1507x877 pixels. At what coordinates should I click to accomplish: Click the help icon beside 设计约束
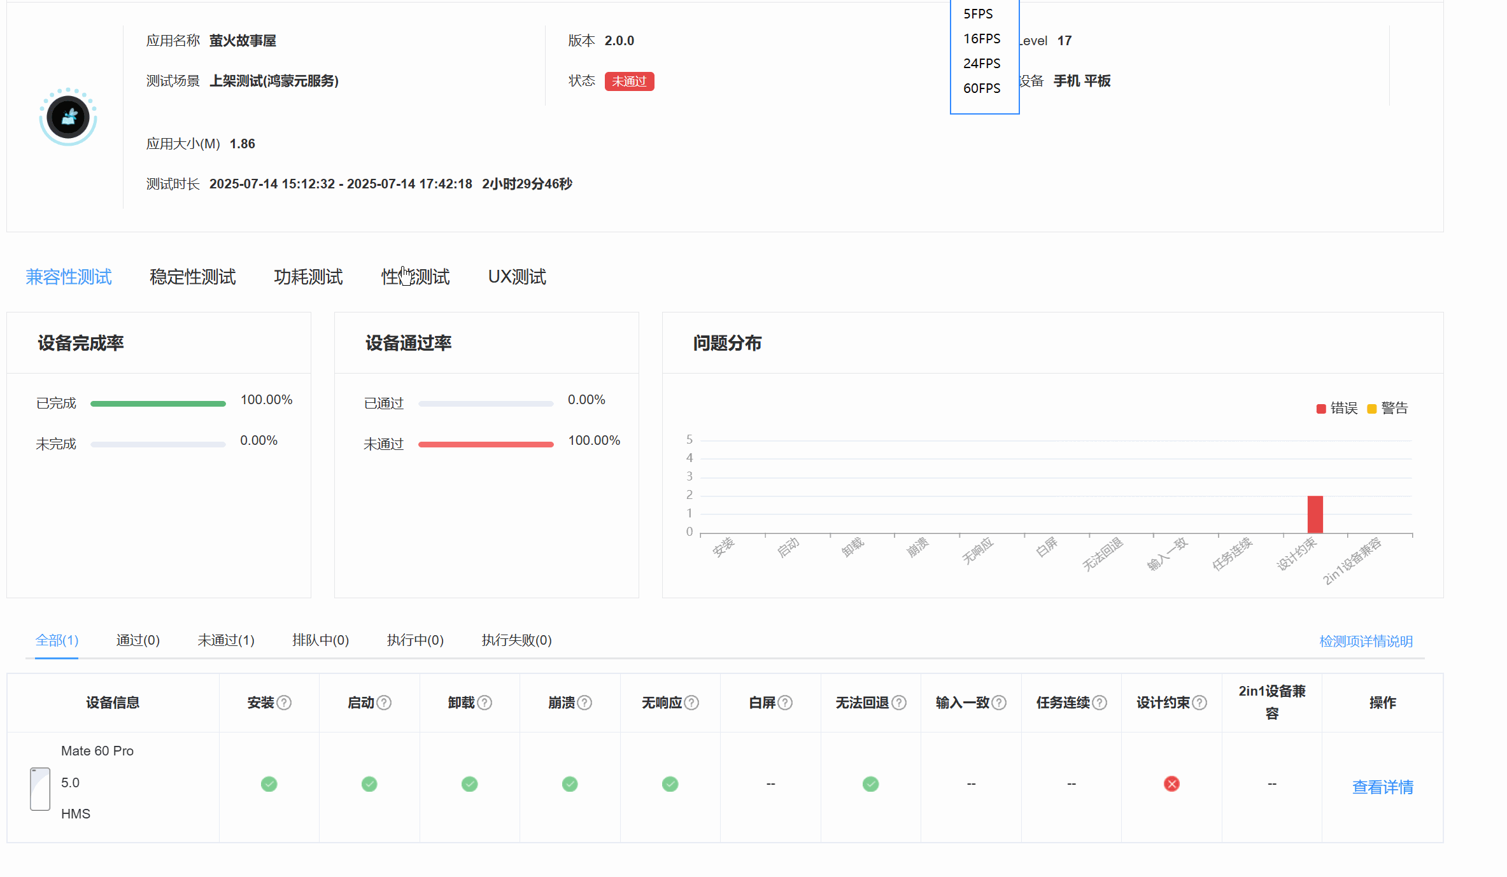click(x=1199, y=703)
